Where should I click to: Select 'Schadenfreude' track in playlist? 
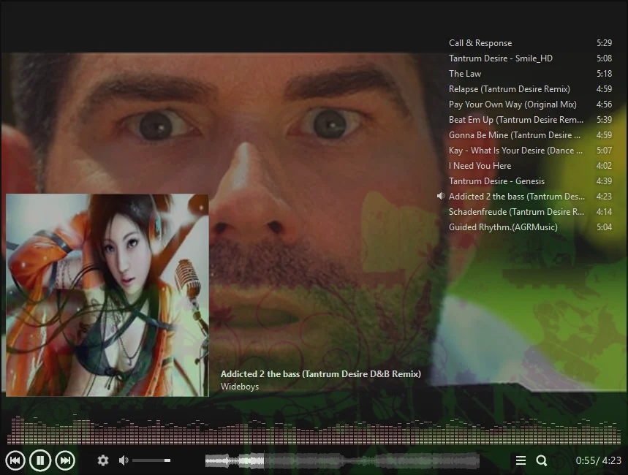tap(530, 212)
